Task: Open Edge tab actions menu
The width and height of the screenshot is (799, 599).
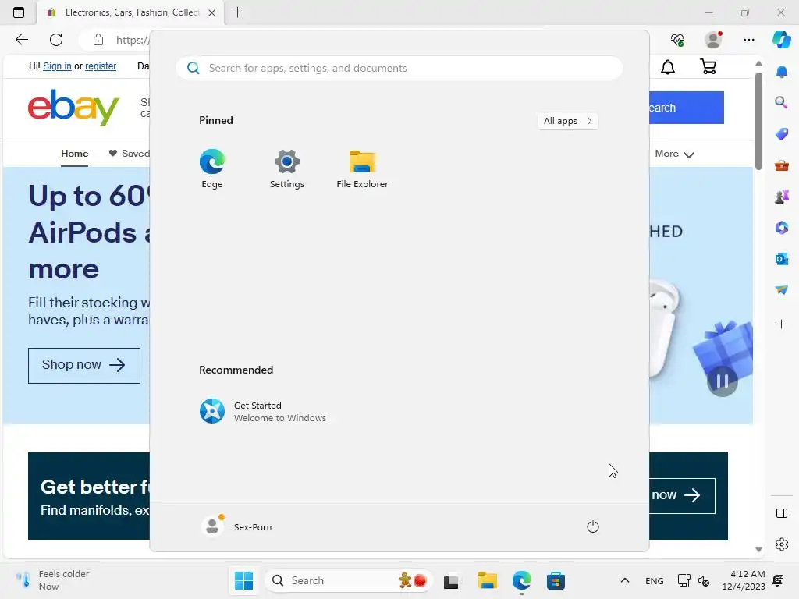Action: coord(19,12)
